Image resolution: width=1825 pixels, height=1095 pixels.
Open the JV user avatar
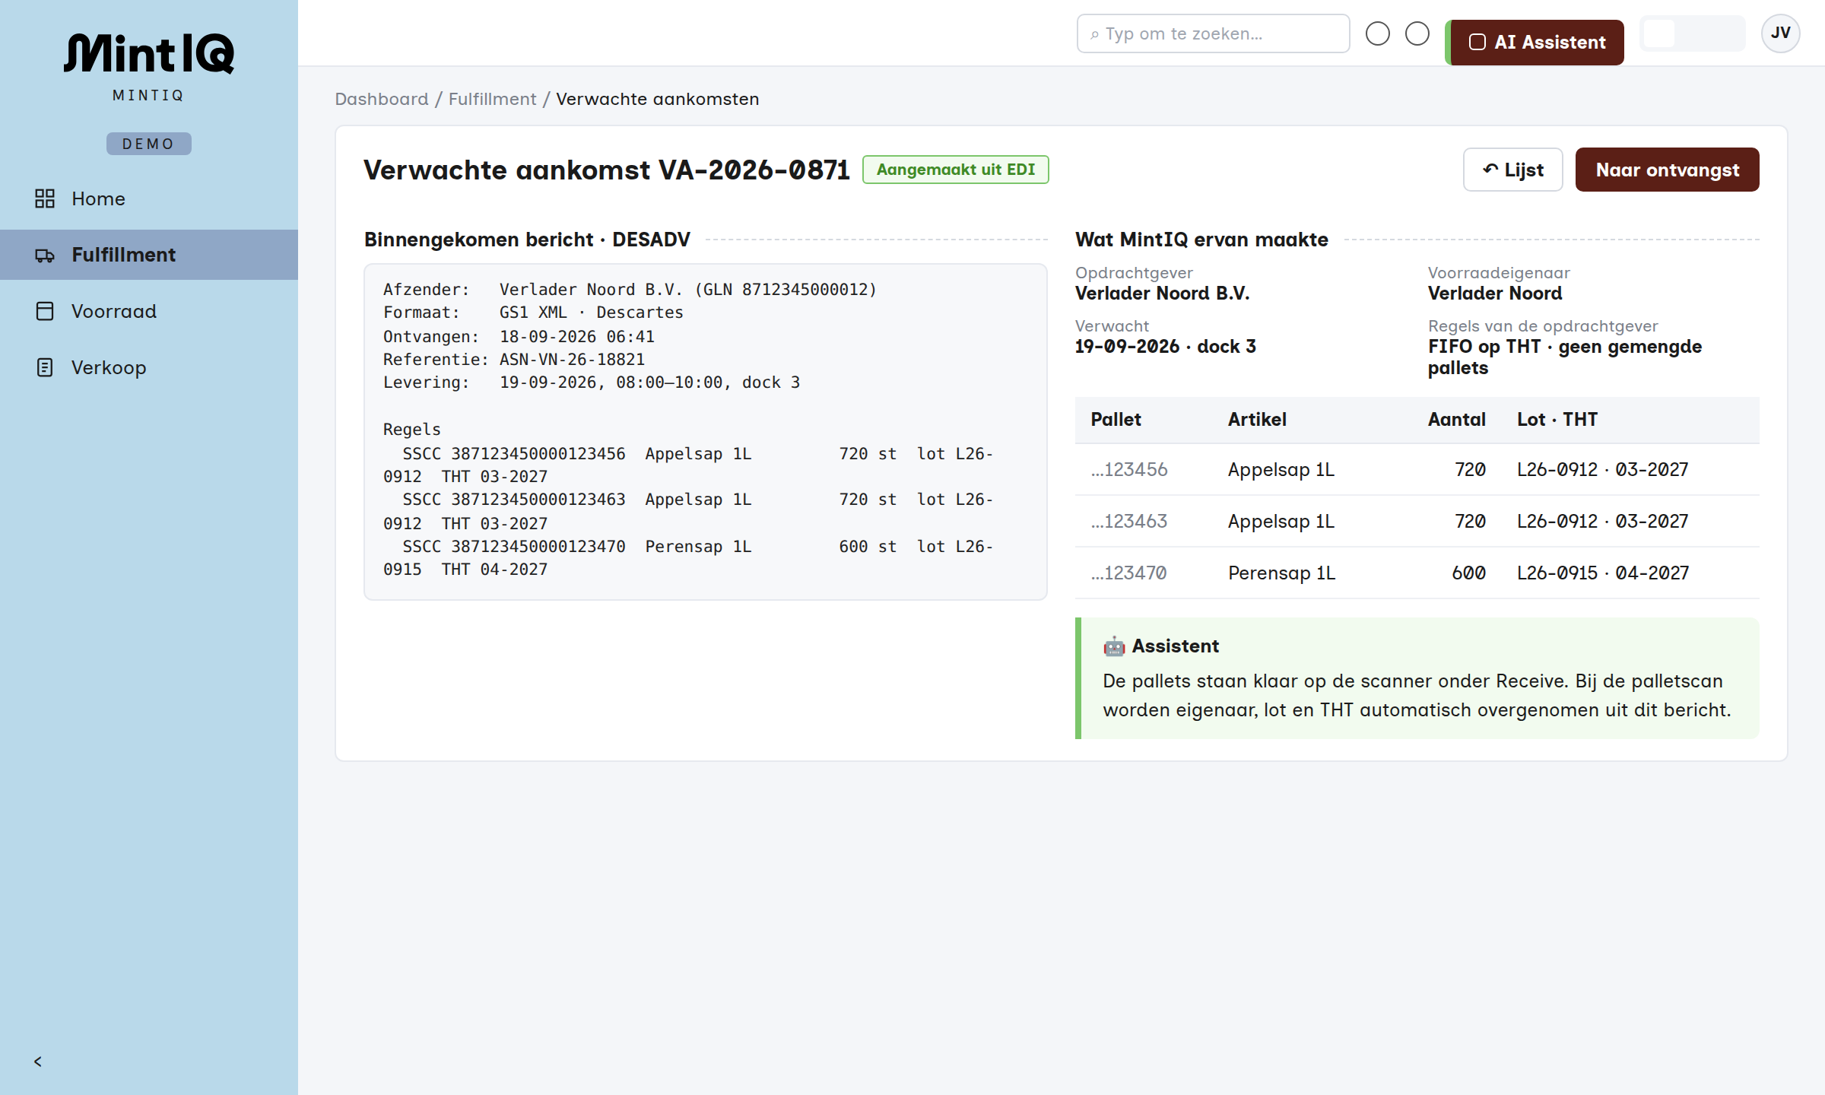pyautogui.click(x=1780, y=33)
